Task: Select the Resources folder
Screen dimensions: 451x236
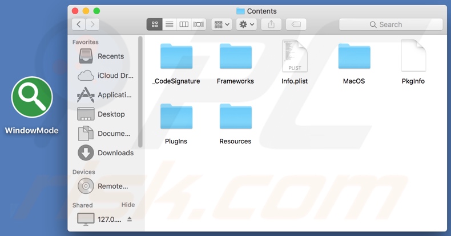Action: tap(236, 124)
